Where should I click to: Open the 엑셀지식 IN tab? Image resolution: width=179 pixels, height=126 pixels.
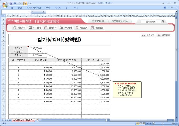[98, 21]
